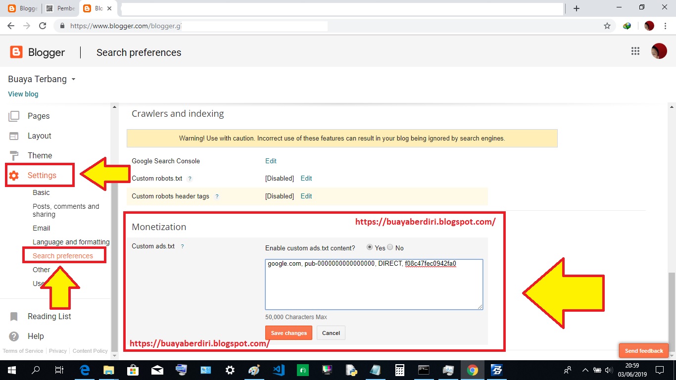
Task: Switch to the first Blogger browser tab
Action: 22,8
